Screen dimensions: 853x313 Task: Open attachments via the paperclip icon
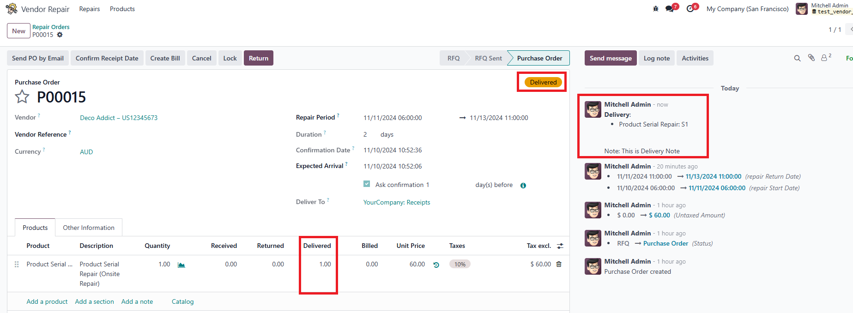[x=811, y=58]
